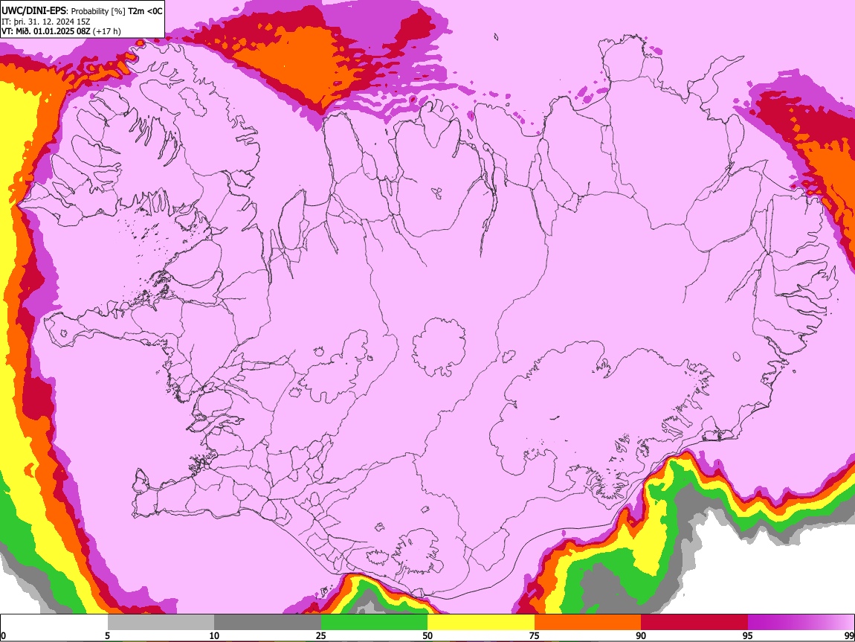Click the legend value label '50'
The width and height of the screenshot is (855, 642).
427,635
